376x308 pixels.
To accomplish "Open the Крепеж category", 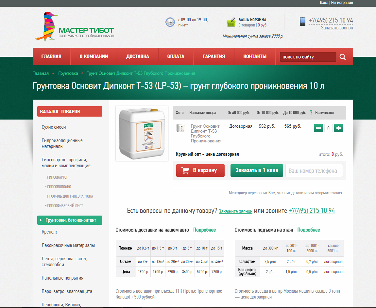I will [x=49, y=232].
